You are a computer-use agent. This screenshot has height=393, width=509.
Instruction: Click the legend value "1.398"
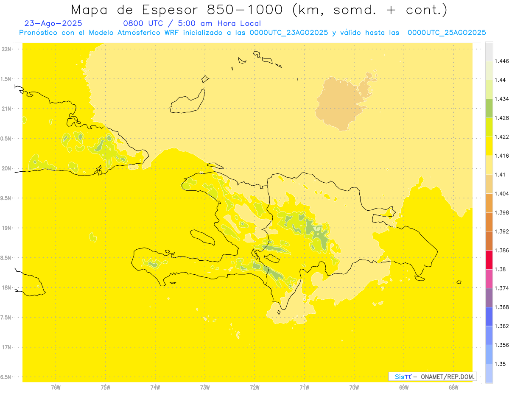coord(501,212)
